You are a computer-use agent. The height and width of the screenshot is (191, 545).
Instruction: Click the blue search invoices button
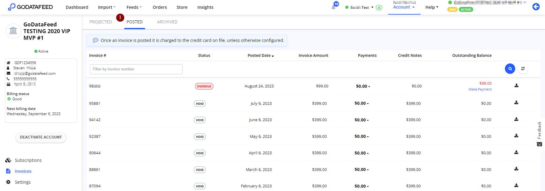click(x=510, y=69)
